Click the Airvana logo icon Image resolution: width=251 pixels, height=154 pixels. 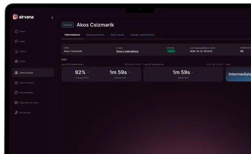coord(15,17)
